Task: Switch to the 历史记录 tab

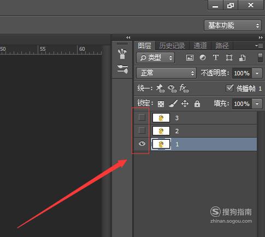Action: (x=172, y=45)
